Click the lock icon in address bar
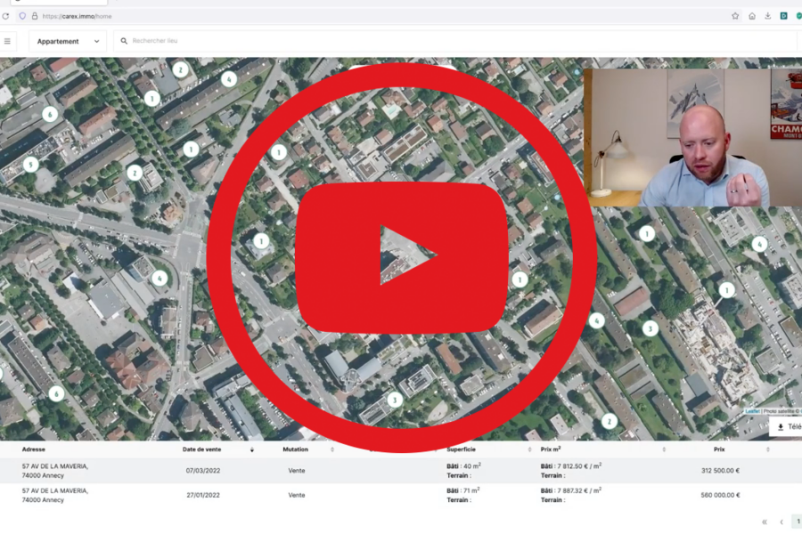The image size is (802, 534). (x=35, y=16)
